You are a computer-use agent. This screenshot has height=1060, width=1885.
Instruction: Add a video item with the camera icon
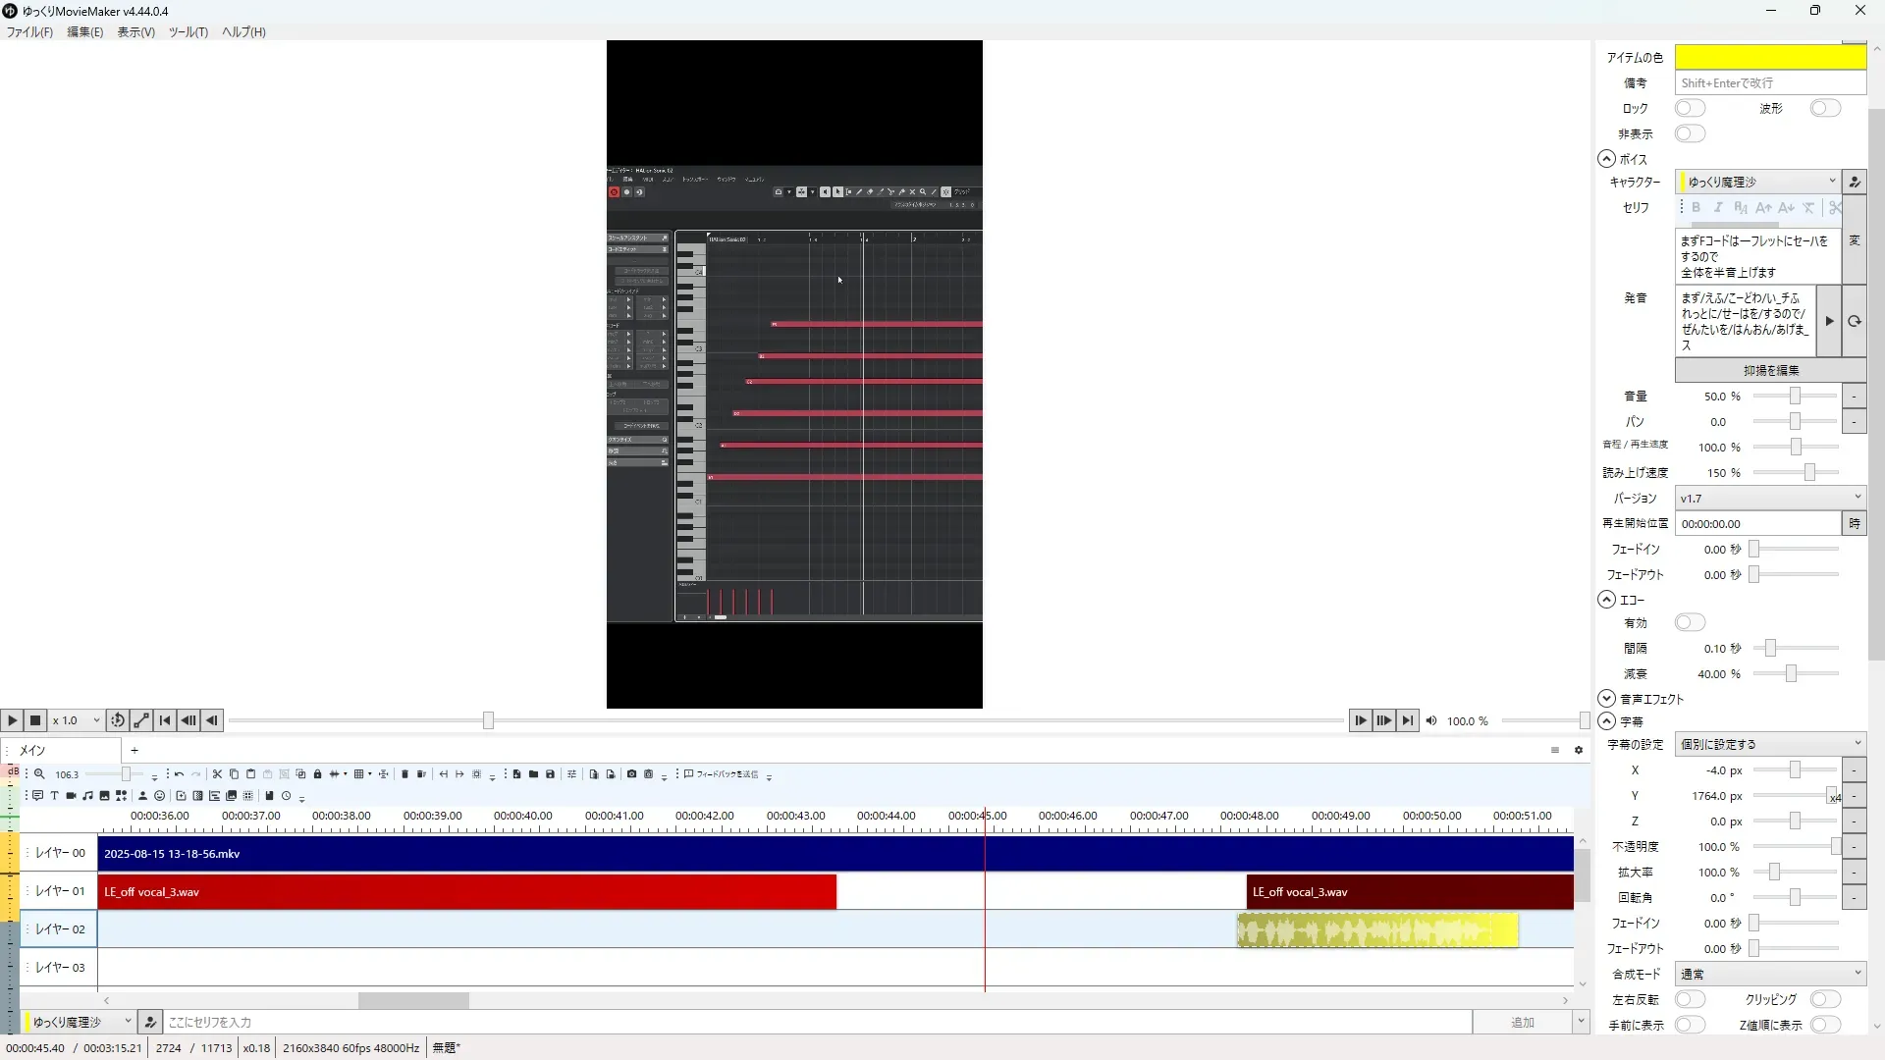click(x=71, y=796)
